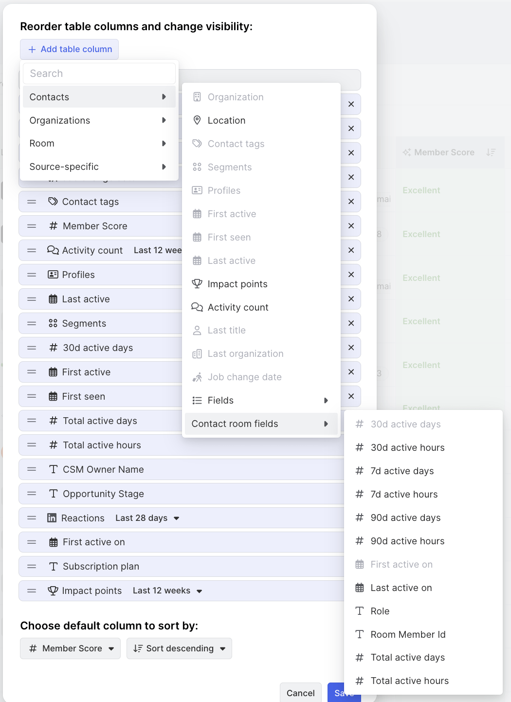This screenshot has height=702, width=511.
Task: Choose 7d active hours field
Action: 423,494
